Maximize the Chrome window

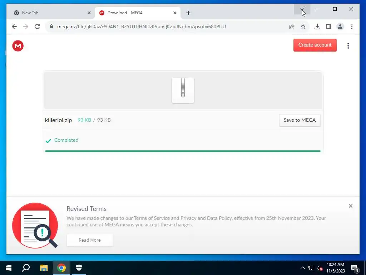(x=335, y=9)
